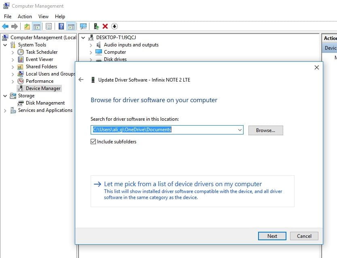Select Local Users and Groups
Screen dimensions: 337x258
pyautogui.click(x=50, y=74)
